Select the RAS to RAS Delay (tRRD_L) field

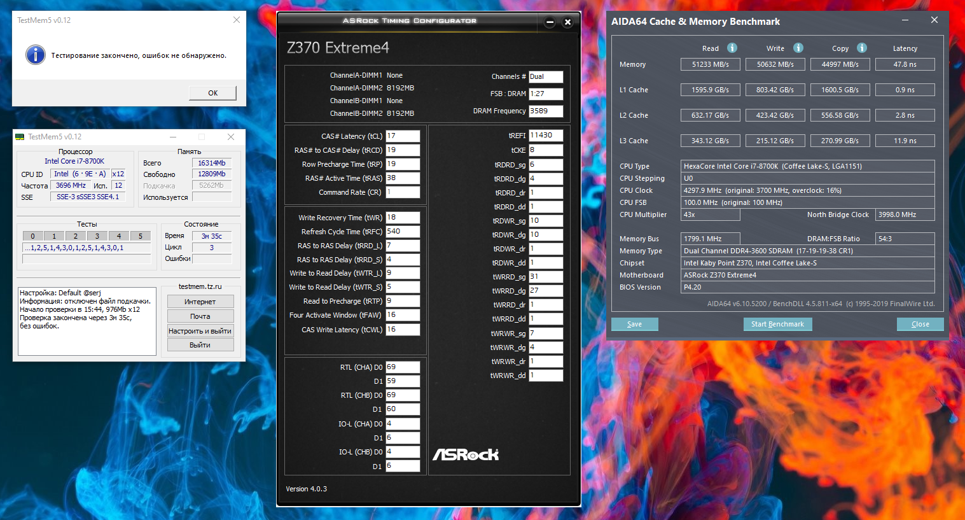pyautogui.click(x=403, y=246)
